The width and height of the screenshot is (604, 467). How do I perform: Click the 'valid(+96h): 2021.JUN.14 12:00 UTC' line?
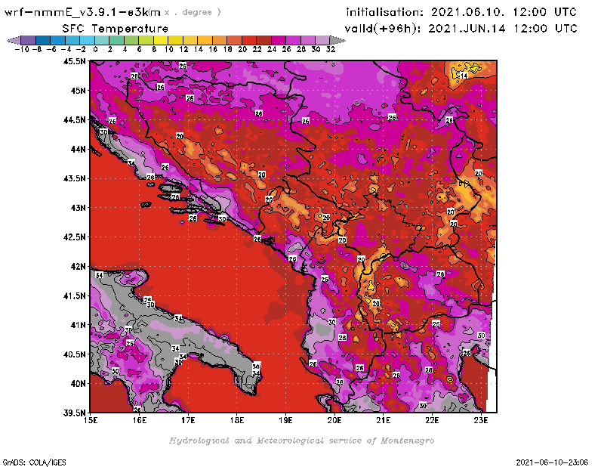click(461, 28)
